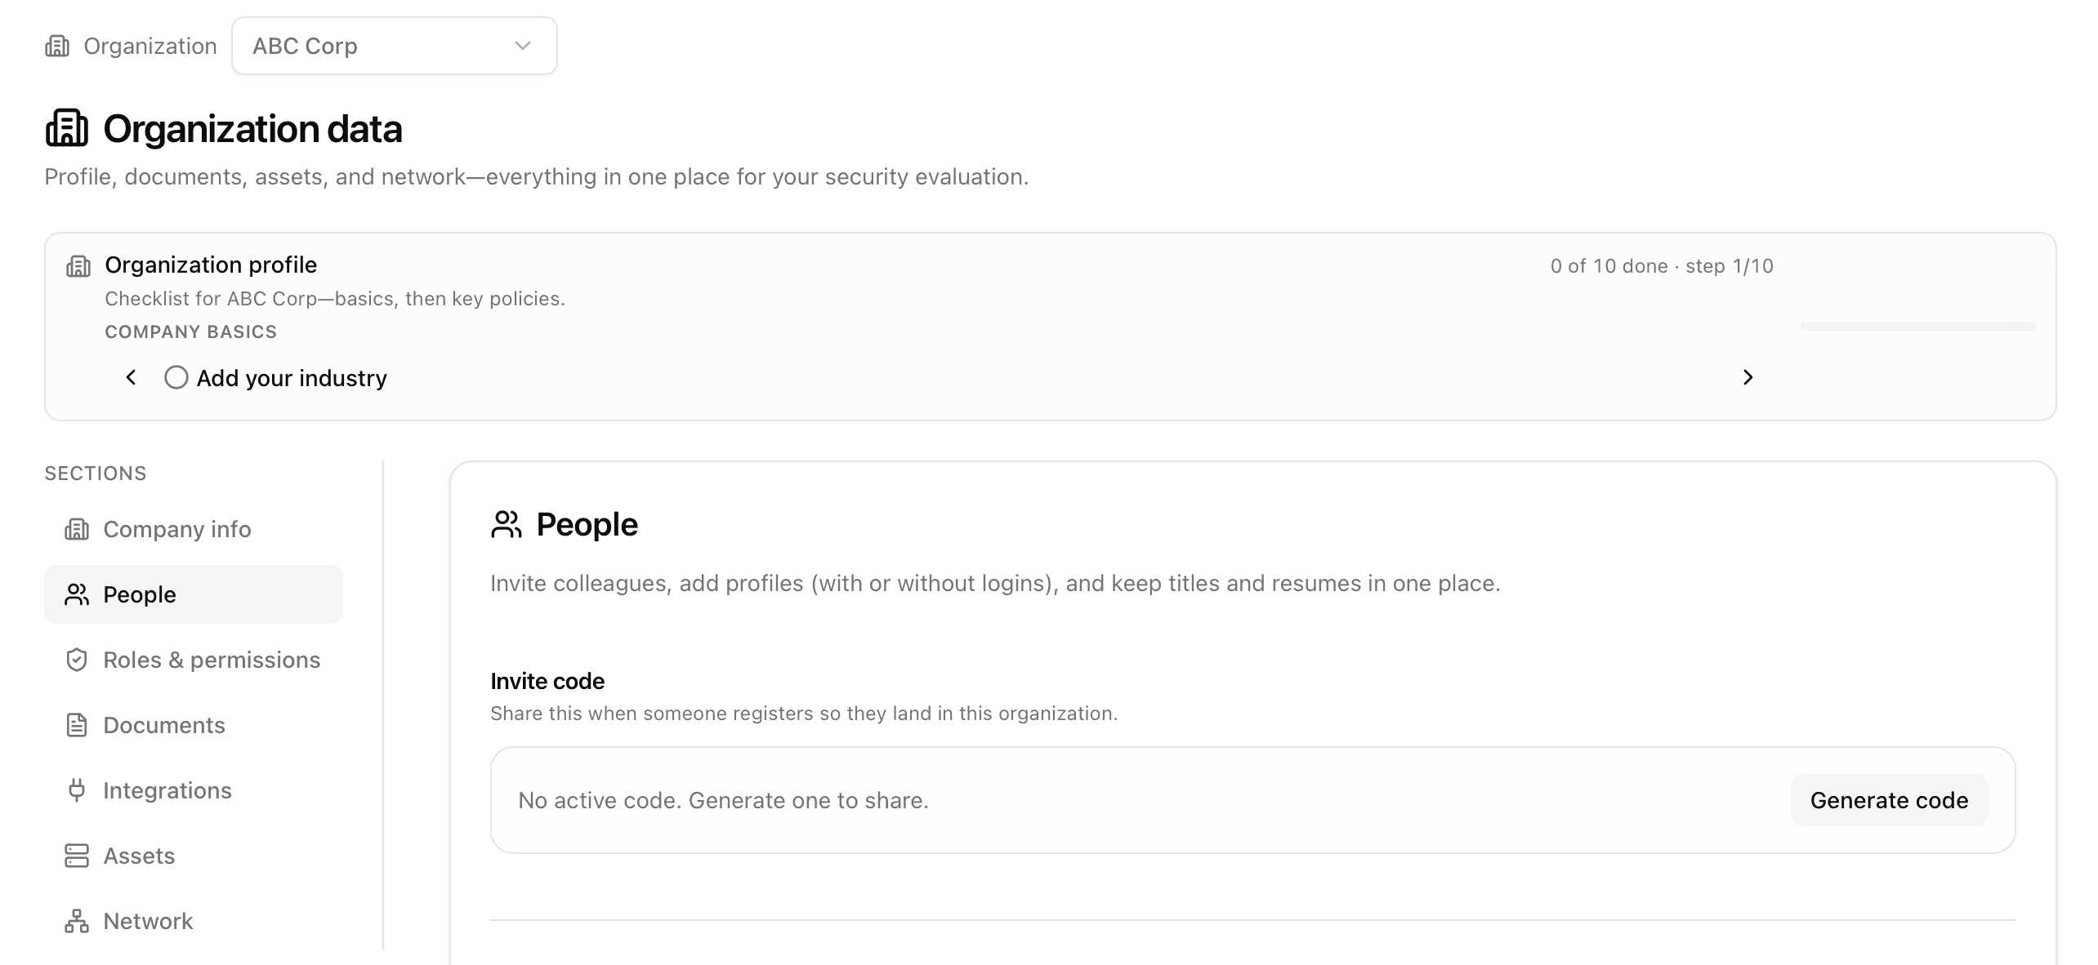Select the Roles & permissions shield icon

point(77,660)
